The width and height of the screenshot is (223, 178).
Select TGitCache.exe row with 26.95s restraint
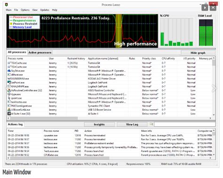pos(110,63)
